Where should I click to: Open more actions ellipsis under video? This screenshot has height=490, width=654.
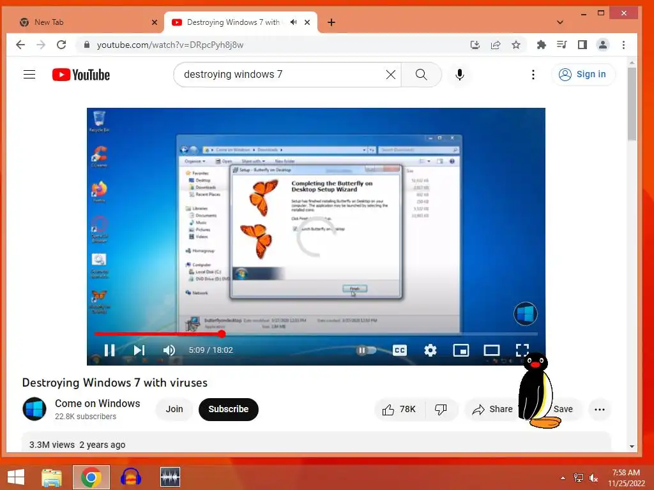(599, 409)
